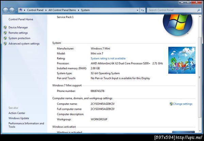204x141 pixels.
Task: Open Remote settings link
Action: (x=18, y=33)
